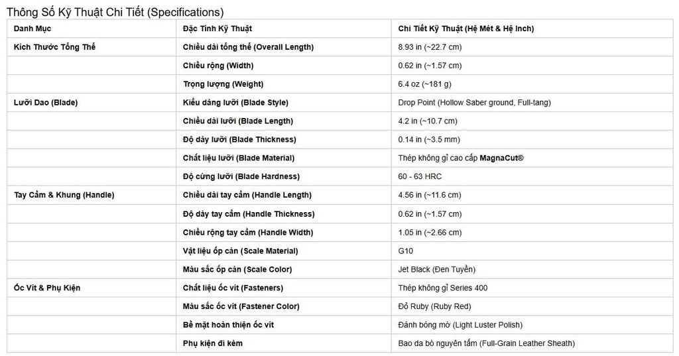The image size is (679, 356).
Task: Click the Đặc Tính Kỹ Thuật header
Action: pos(217,29)
